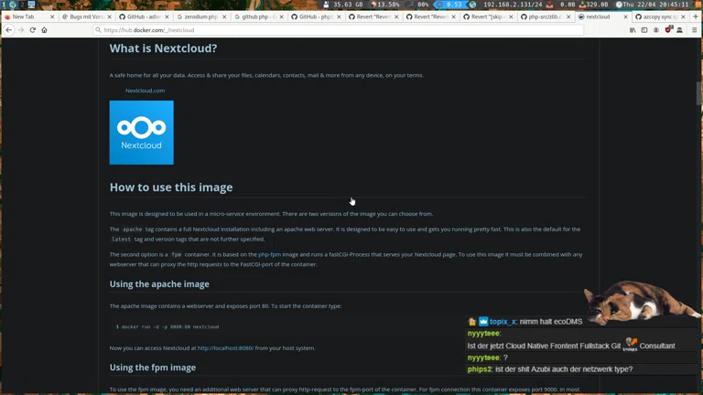The width and height of the screenshot is (703, 395).
Task: Reload the current page
Action: pyautogui.click(x=33, y=30)
